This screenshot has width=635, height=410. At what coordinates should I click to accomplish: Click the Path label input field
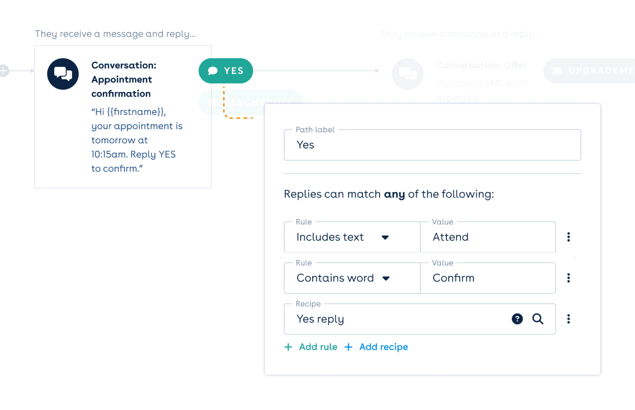click(x=432, y=145)
